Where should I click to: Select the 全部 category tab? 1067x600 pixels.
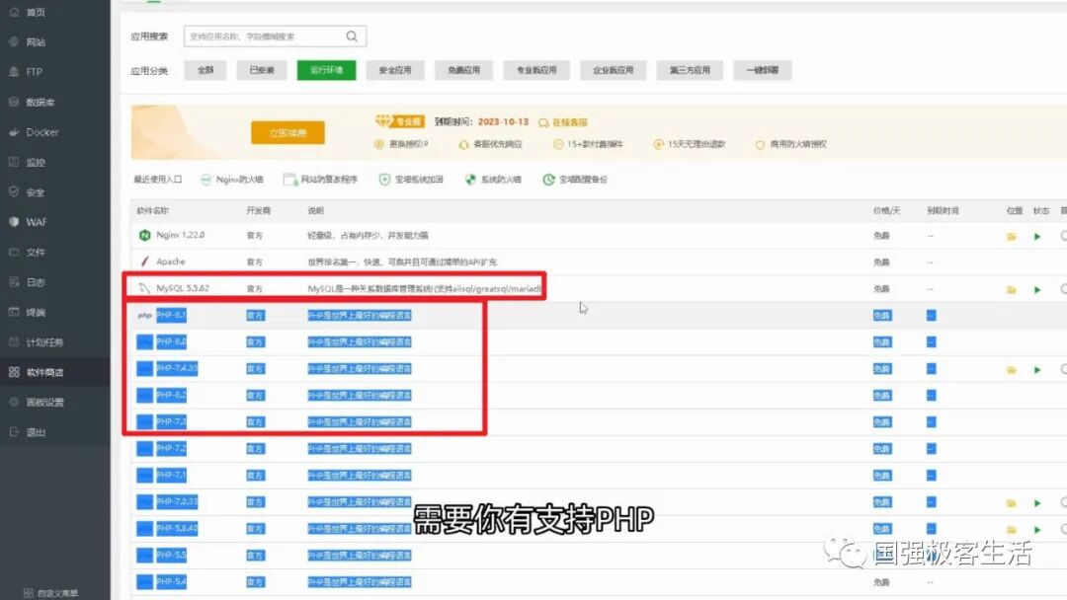pos(205,70)
